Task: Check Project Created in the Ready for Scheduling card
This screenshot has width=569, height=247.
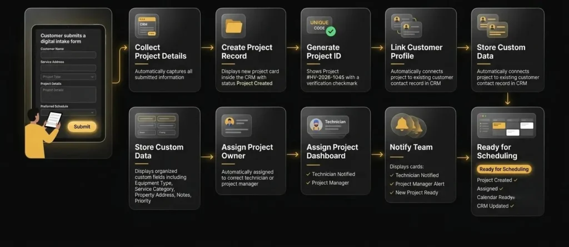Action: pos(497,180)
